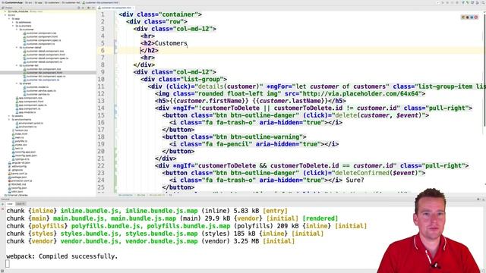Click customer-list folder in navigation bar breadcrumb
486x273 pixels.
tap(71, 2)
